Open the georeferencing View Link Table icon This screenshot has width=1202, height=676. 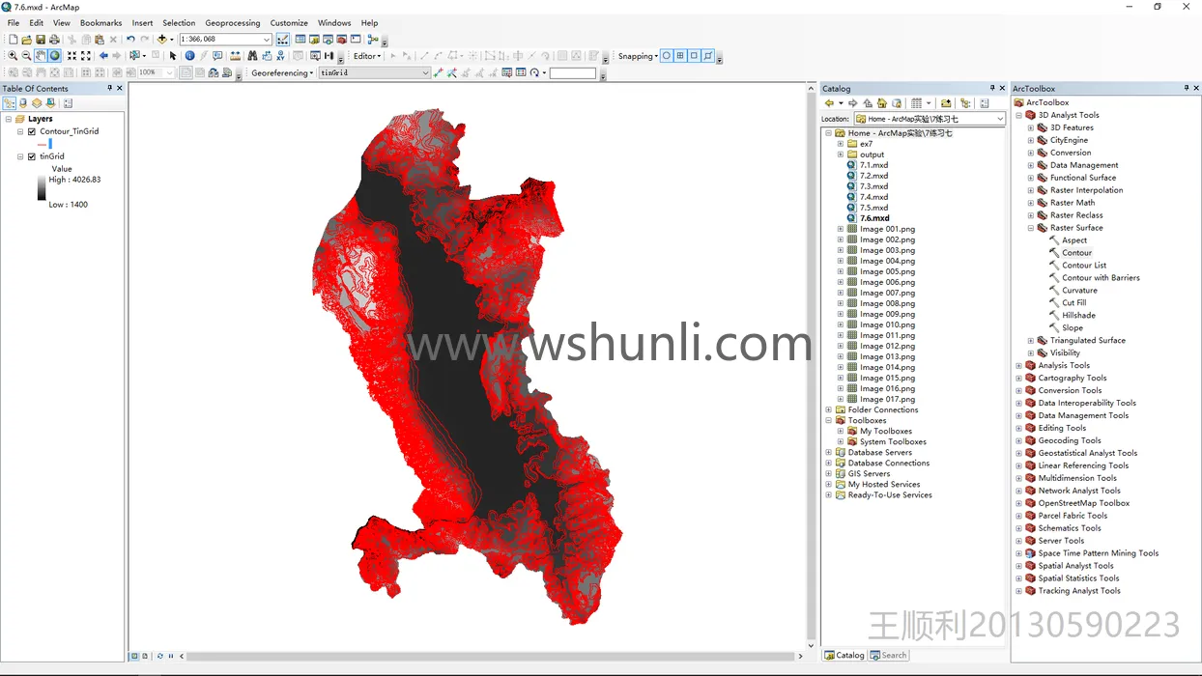tap(521, 72)
